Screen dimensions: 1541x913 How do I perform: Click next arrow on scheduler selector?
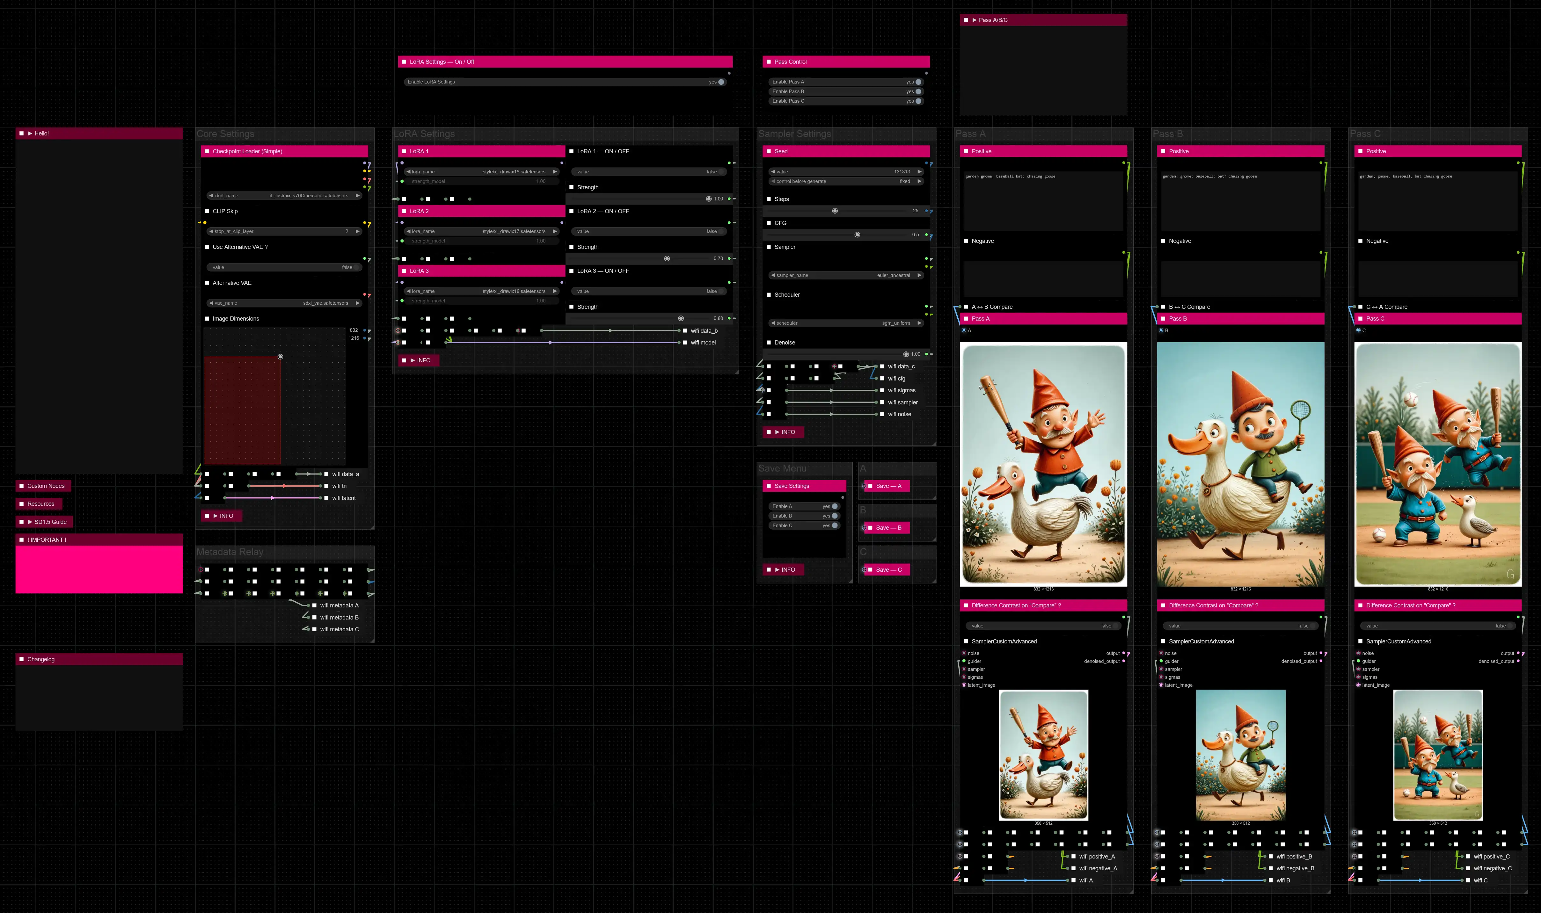pos(919,323)
